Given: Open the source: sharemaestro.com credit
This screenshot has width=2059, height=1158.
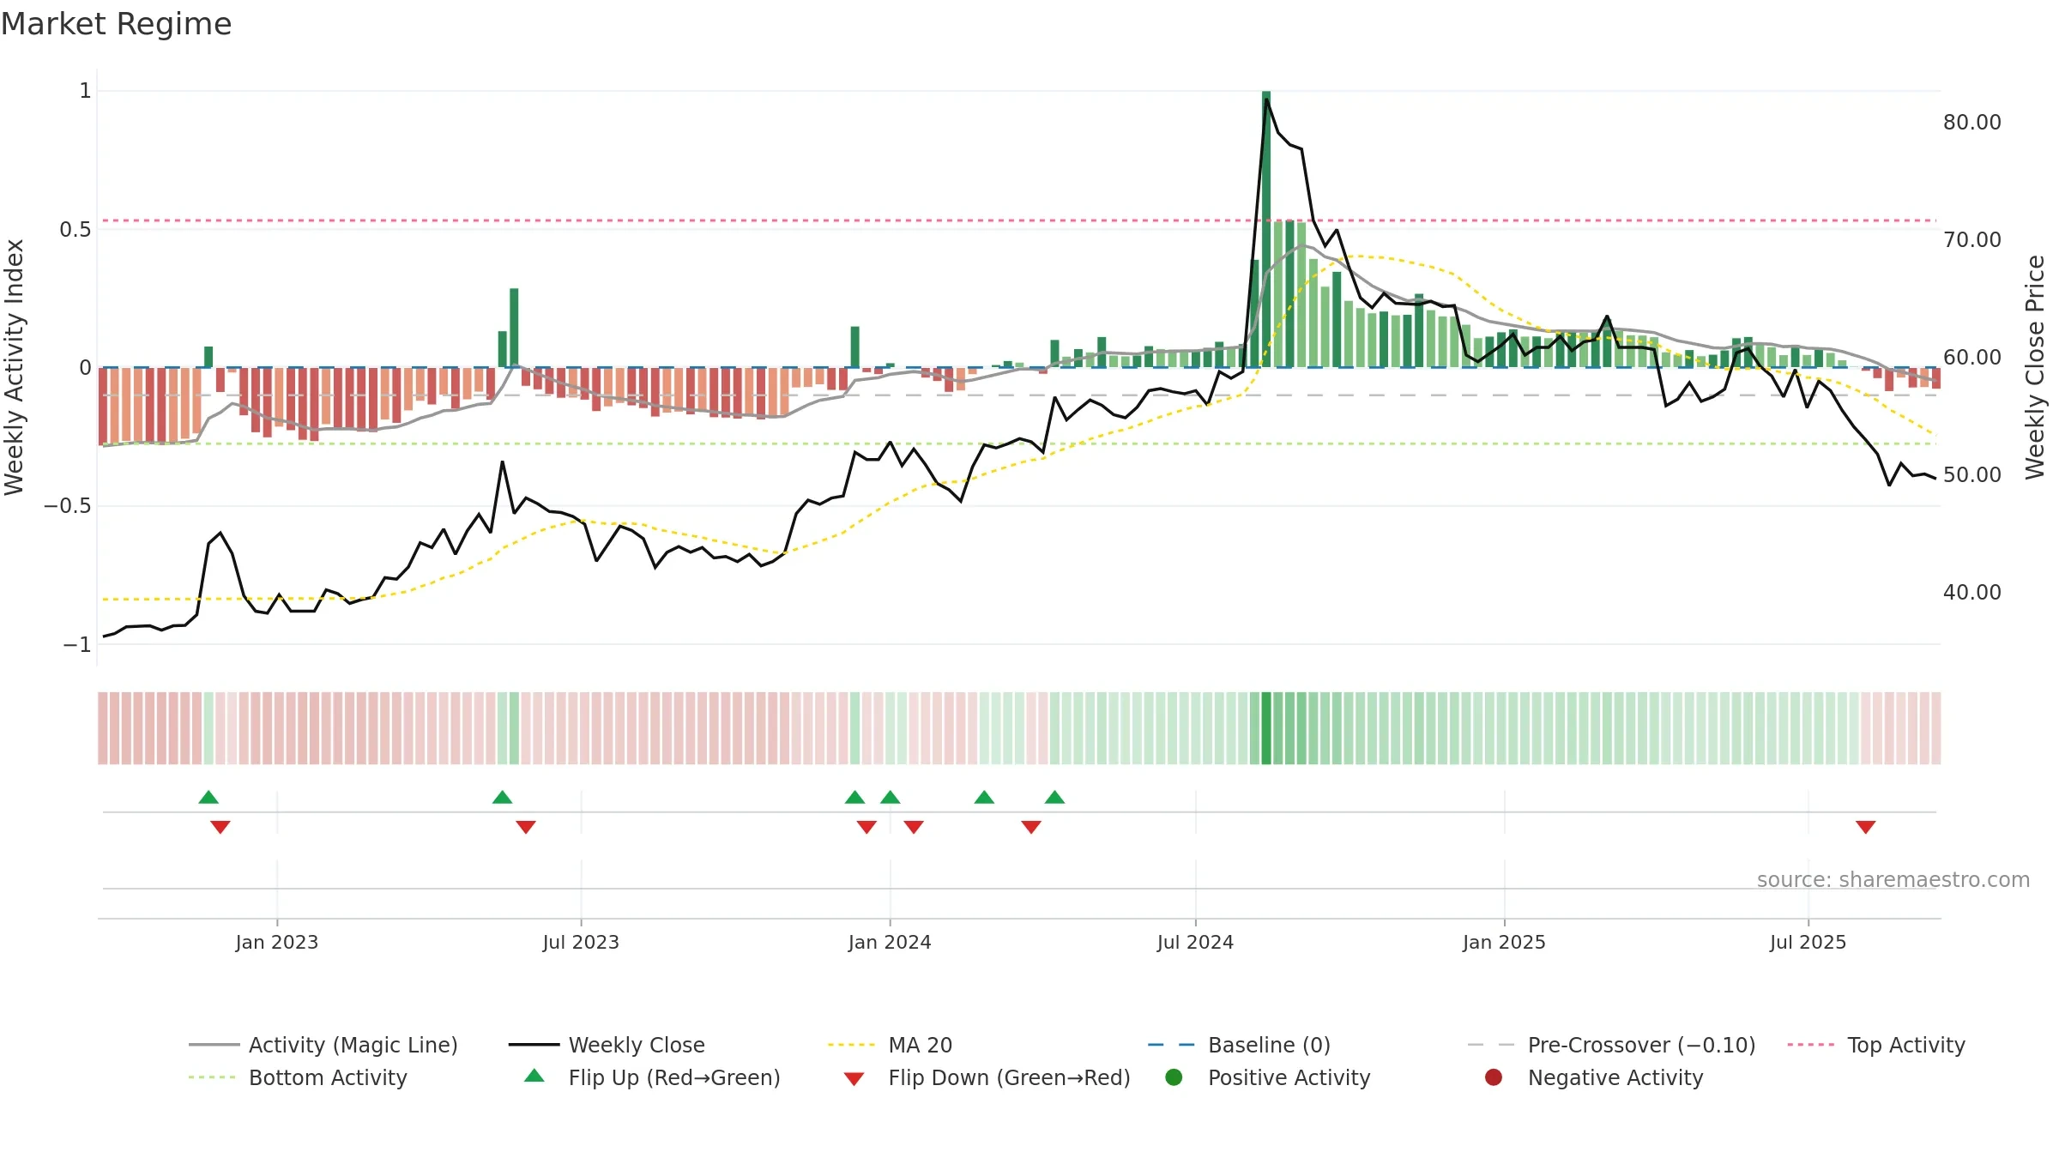Looking at the screenshot, I should click(1893, 880).
